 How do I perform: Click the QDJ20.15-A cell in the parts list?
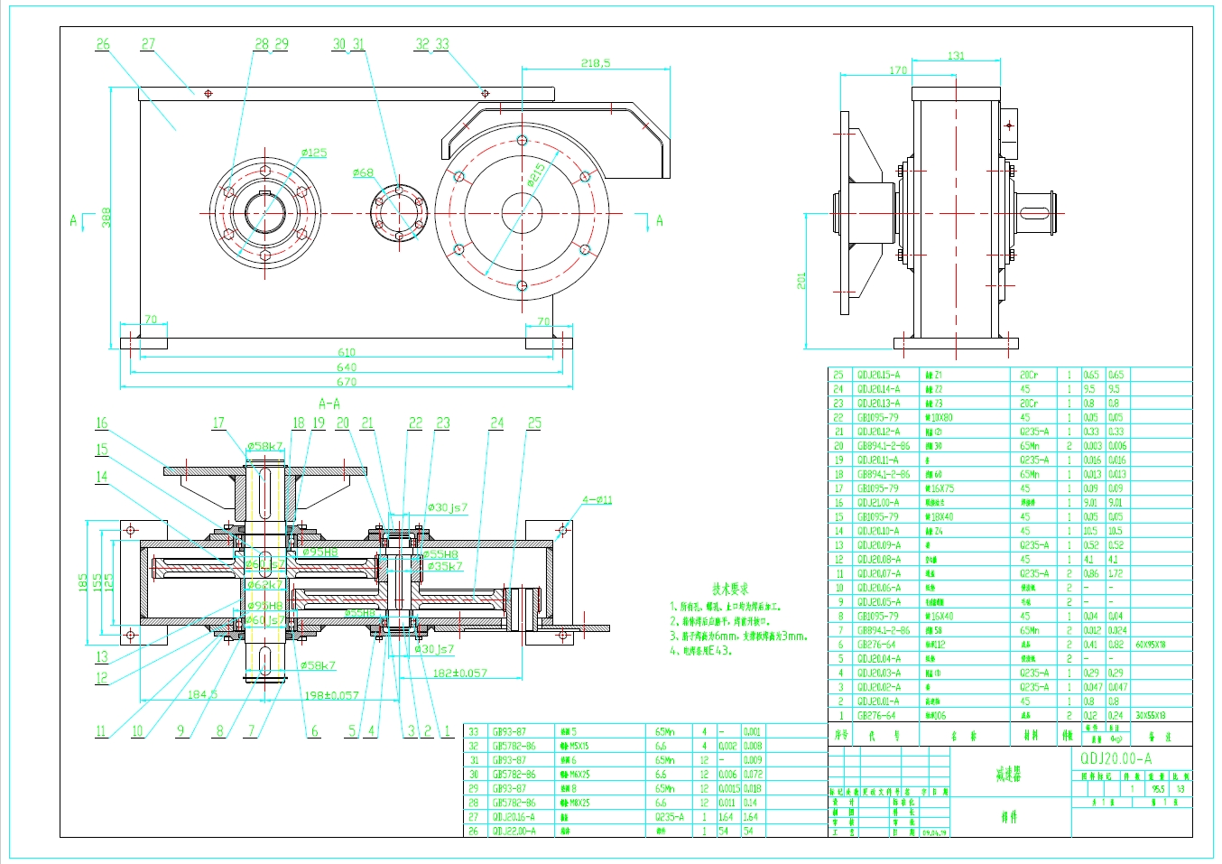coord(878,375)
